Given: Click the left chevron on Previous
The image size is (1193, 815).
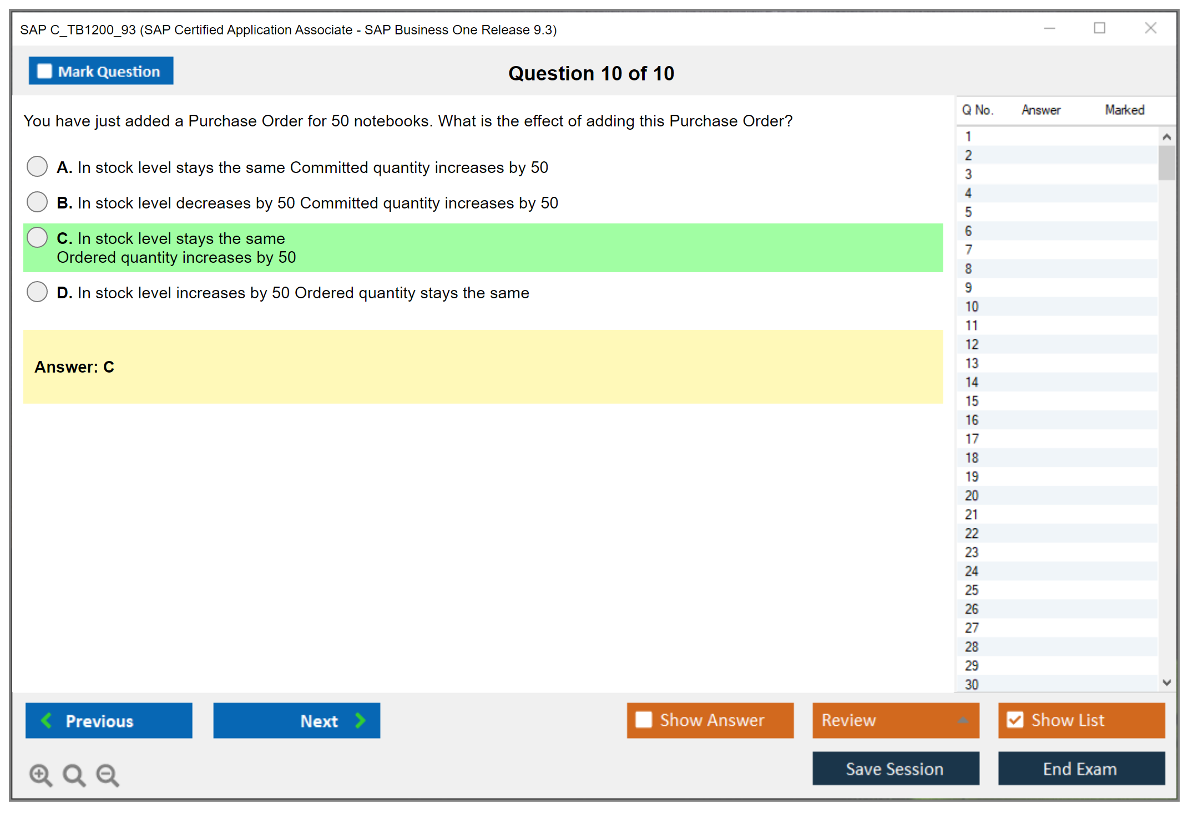Looking at the screenshot, I should coord(47,721).
